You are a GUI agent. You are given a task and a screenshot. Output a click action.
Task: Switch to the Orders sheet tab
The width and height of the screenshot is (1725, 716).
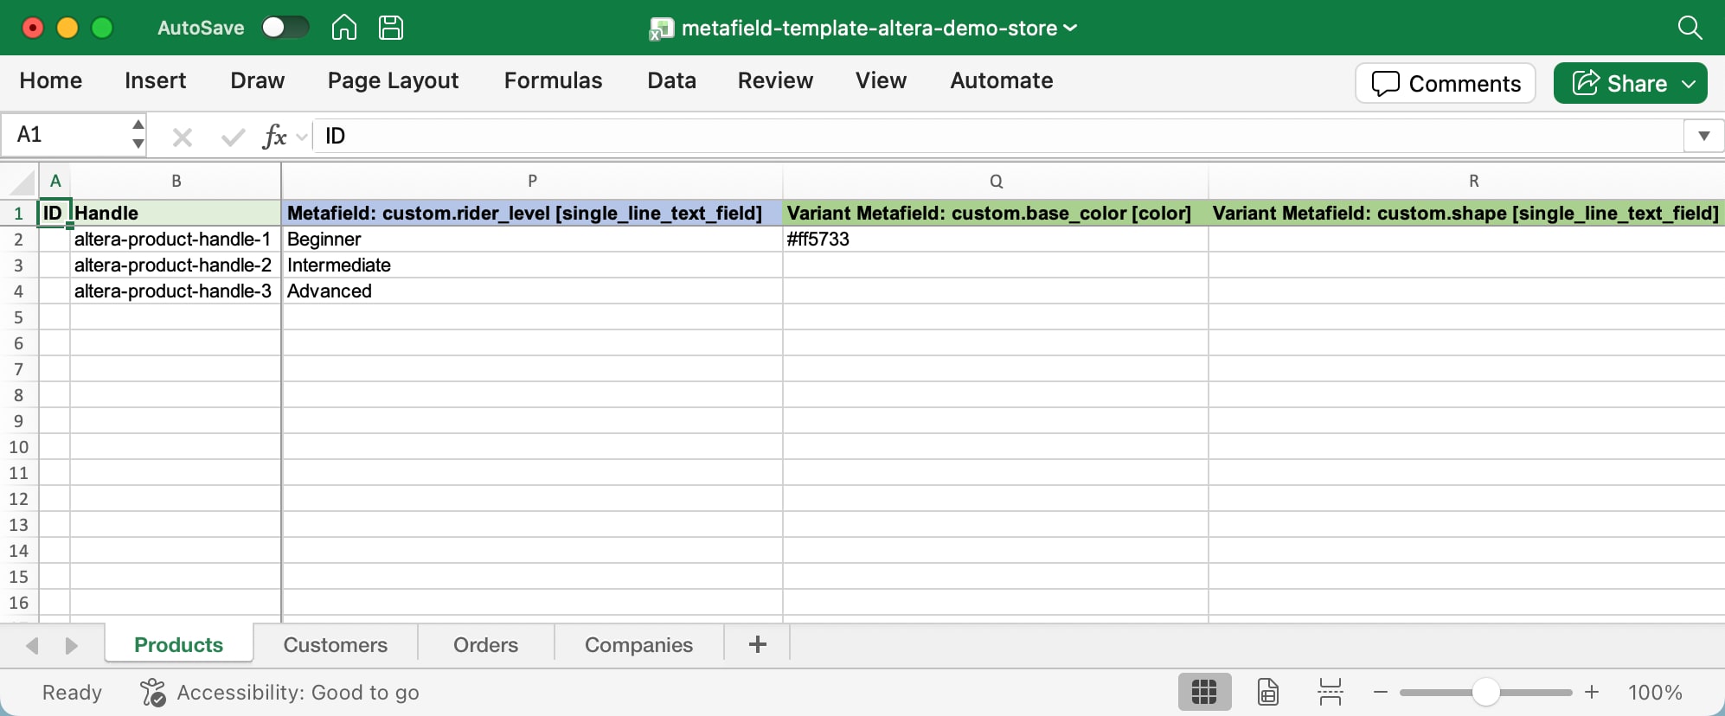[485, 645]
